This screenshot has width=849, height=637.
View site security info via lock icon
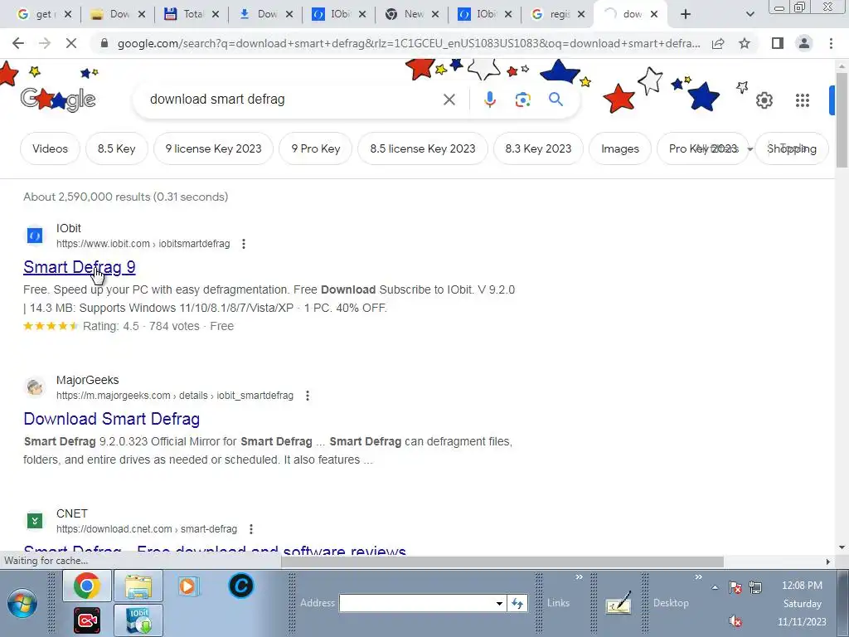click(104, 43)
